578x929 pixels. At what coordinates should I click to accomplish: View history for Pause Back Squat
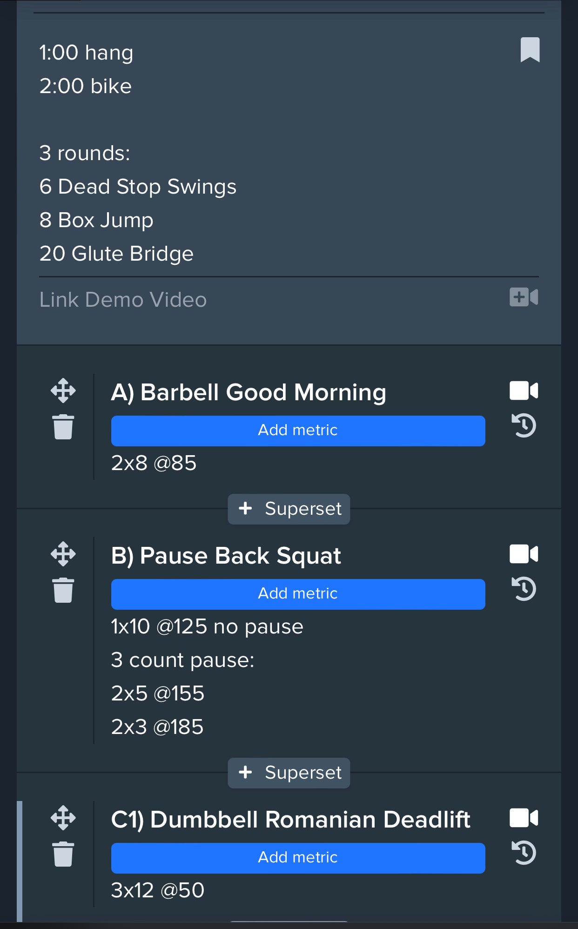[524, 589]
